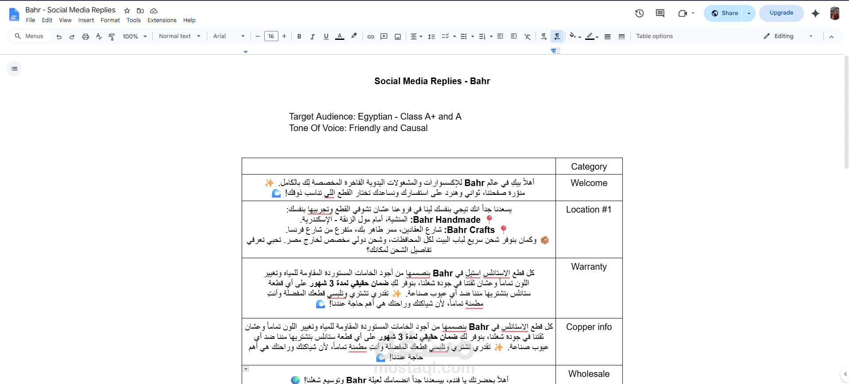Decrease the font size
Image resolution: width=849 pixels, height=384 pixels.
[258, 36]
